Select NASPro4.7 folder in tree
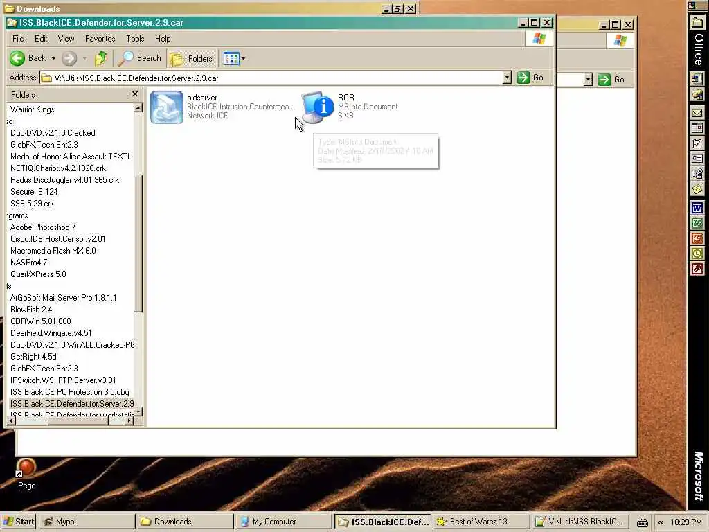 tap(28, 262)
